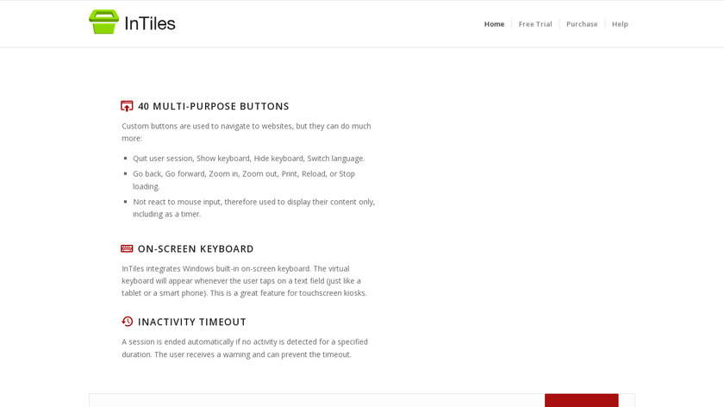724x407 pixels.
Task: Go to the Free Trial page
Action: [535, 24]
